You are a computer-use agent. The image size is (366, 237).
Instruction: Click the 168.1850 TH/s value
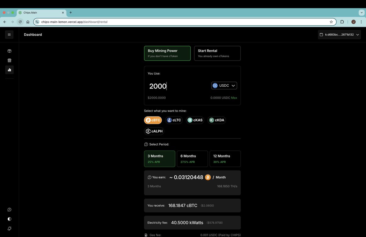pos(227,186)
